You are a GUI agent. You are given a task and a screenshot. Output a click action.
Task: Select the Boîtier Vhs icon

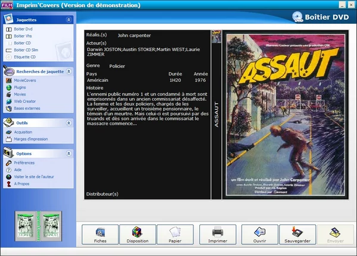point(9,36)
